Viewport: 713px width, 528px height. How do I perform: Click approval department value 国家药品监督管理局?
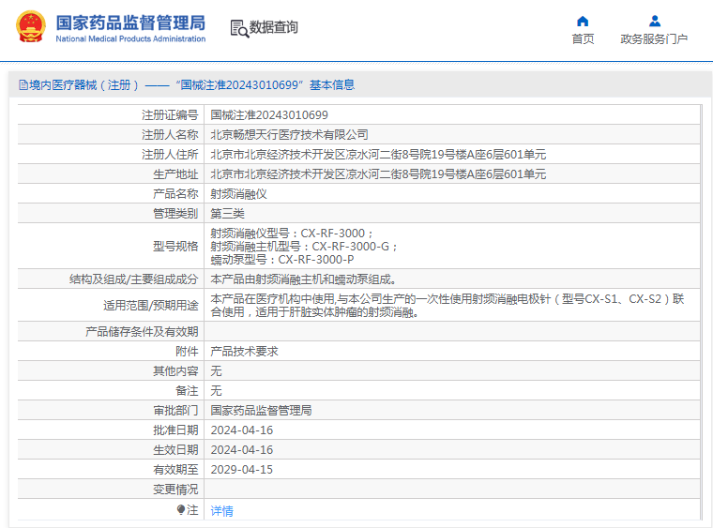point(261,411)
